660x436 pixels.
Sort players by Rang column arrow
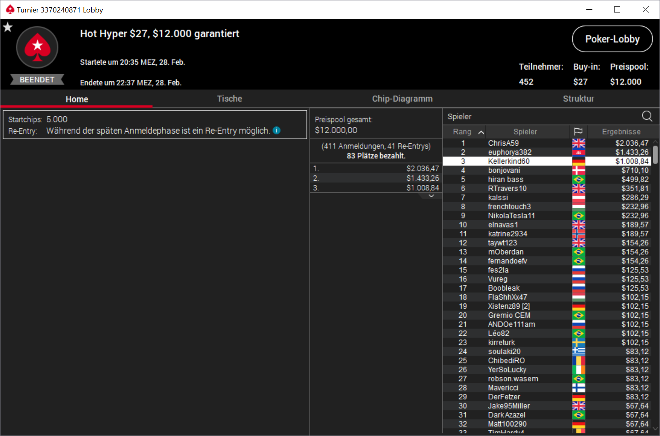click(481, 132)
